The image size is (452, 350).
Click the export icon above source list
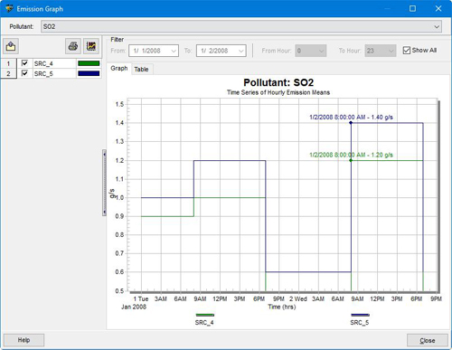coord(11,46)
